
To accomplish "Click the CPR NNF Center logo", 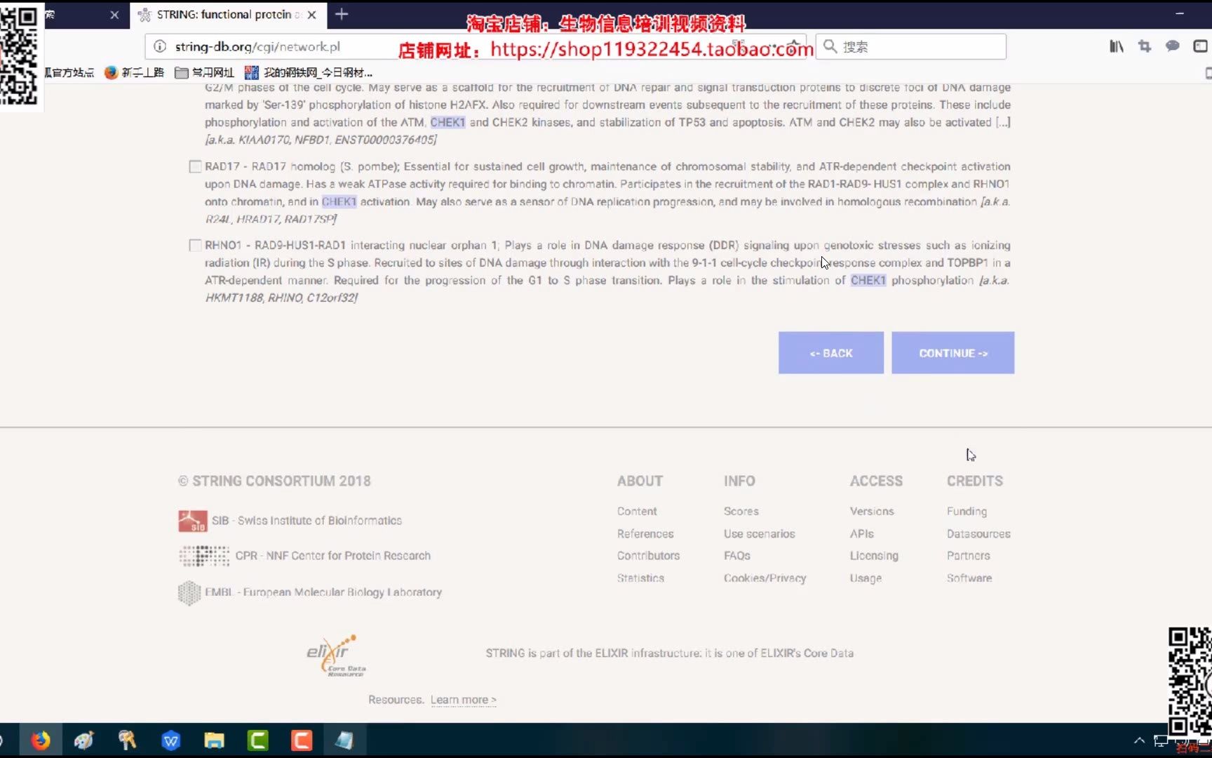I will coord(204,556).
